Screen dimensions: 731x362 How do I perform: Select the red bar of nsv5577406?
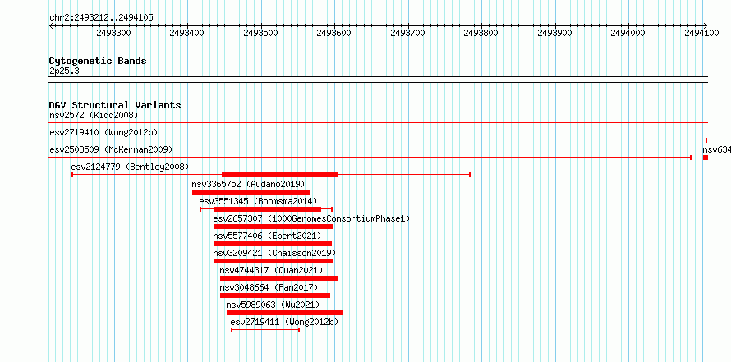coord(272,244)
